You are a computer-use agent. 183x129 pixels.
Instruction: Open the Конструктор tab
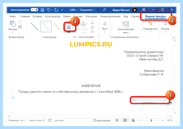pos(53,16)
